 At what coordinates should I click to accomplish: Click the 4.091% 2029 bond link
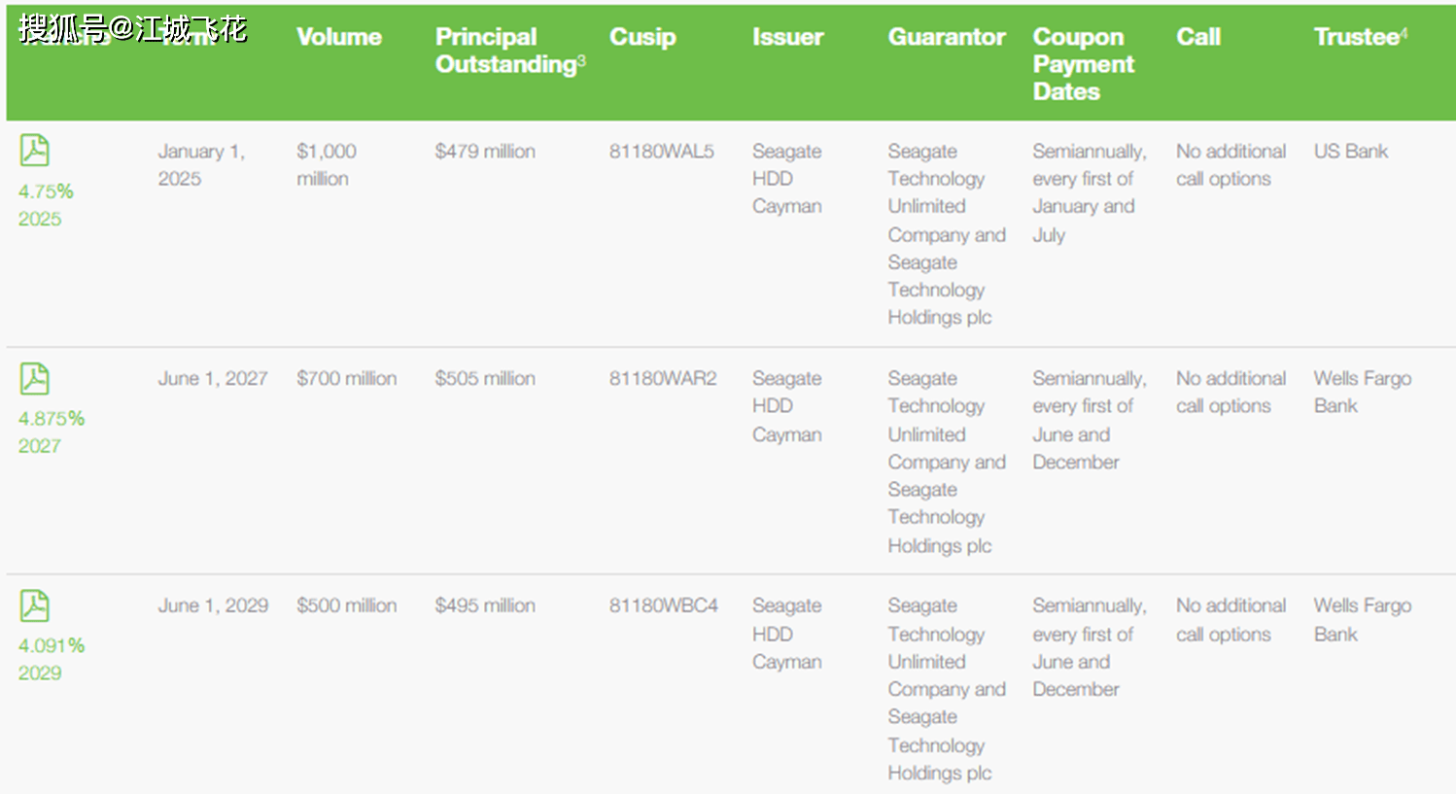pos(52,659)
